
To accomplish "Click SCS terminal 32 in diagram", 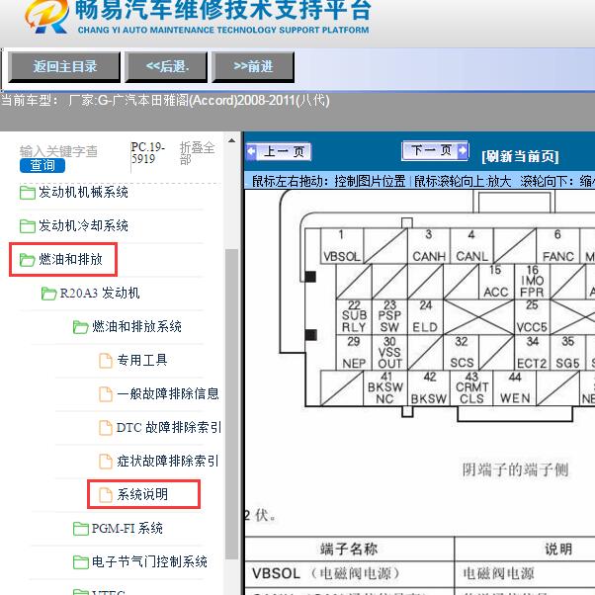I will (462, 353).
